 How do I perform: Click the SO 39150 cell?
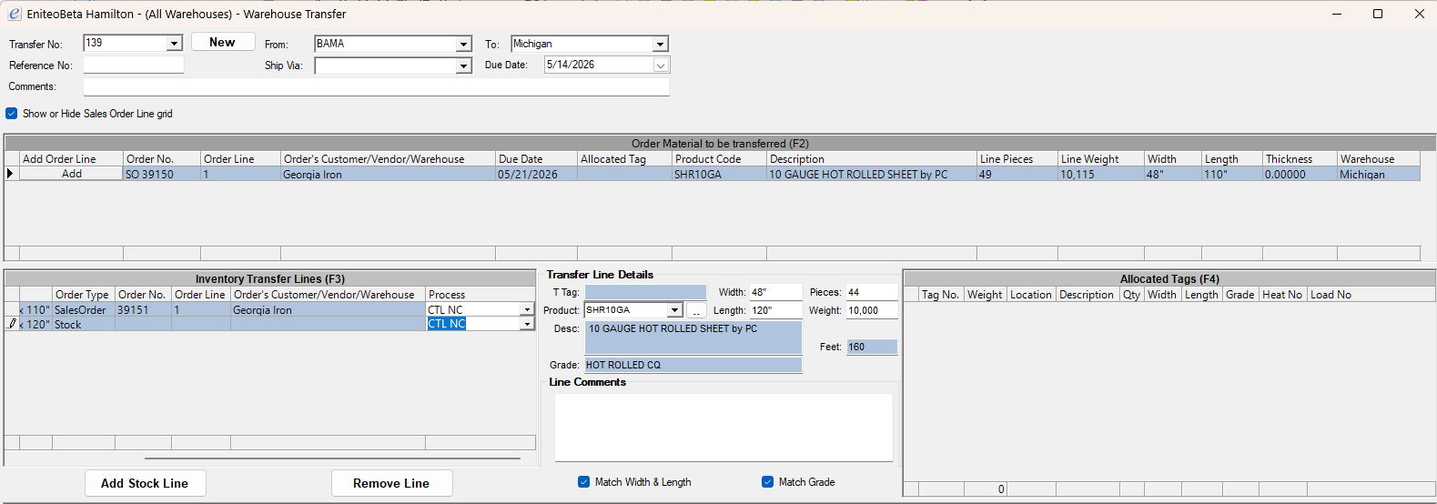(x=162, y=174)
